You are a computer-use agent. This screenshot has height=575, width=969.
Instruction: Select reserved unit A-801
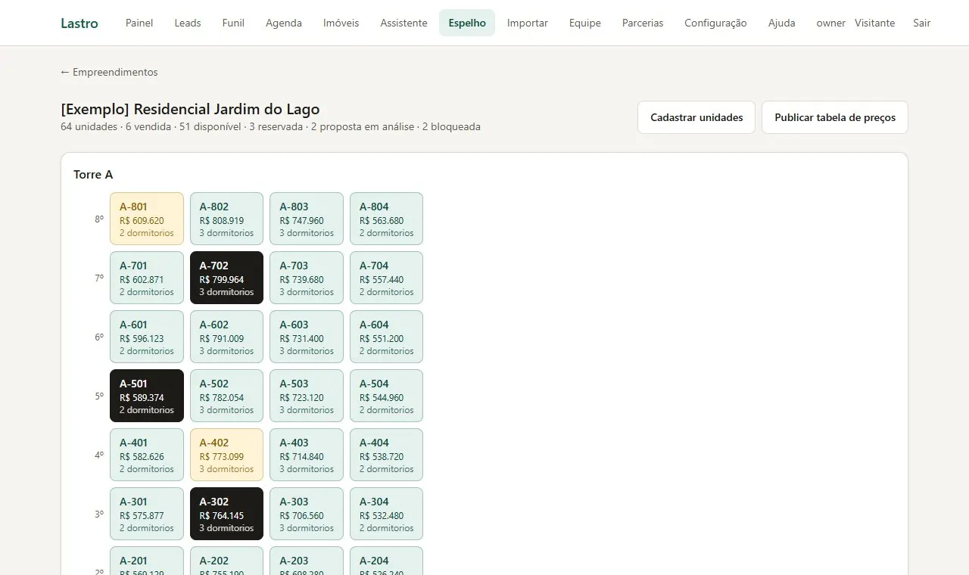tap(147, 219)
